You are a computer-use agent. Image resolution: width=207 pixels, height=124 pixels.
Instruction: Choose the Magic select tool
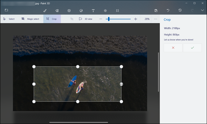coord(30,19)
